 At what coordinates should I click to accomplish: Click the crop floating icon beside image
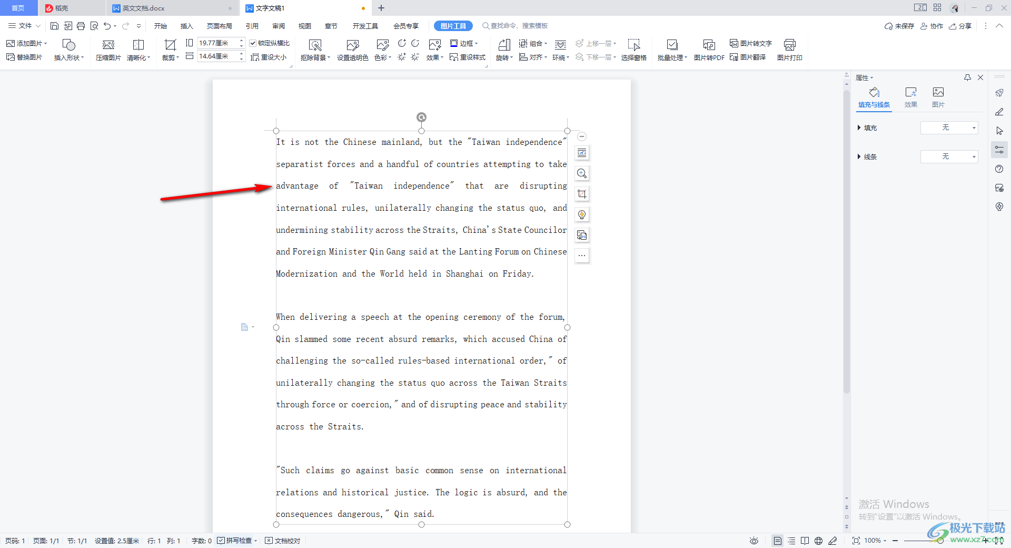click(x=582, y=194)
